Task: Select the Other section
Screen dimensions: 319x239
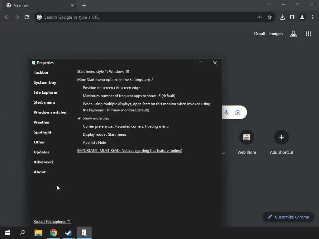Action: 39,142
